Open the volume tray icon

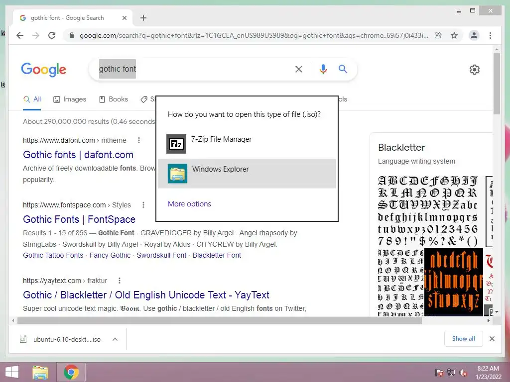pyautogui.click(x=463, y=372)
